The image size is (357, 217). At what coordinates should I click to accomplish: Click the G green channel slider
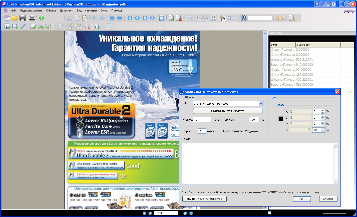pos(300,118)
